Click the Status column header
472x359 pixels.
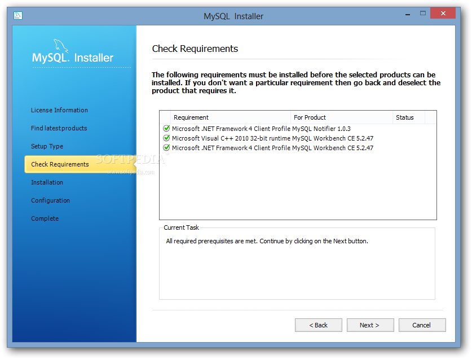pos(409,117)
